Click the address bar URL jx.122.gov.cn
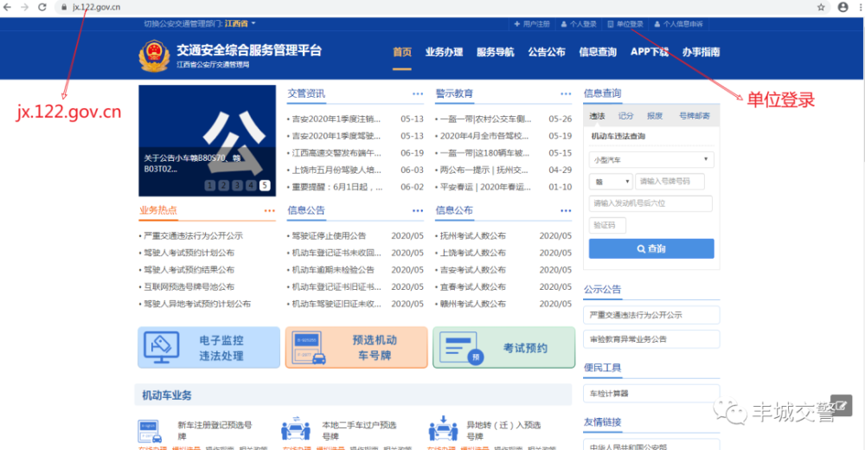The width and height of the screenshot is (865, 450). tap(97, 7)
